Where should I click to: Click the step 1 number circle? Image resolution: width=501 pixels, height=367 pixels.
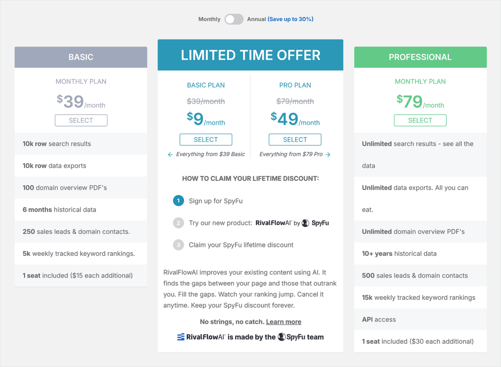pos(178,201)
